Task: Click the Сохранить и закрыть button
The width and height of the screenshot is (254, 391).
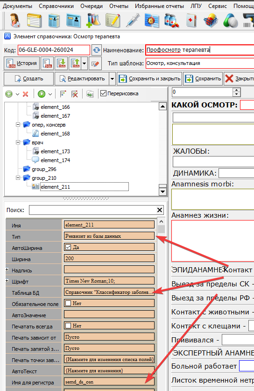Action: 149,79
